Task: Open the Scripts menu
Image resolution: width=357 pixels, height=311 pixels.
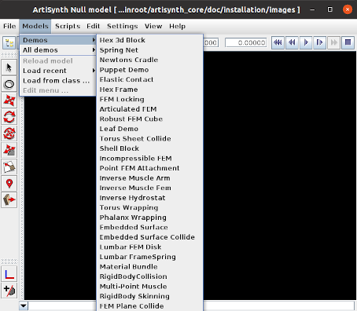Action: (68, 26)
